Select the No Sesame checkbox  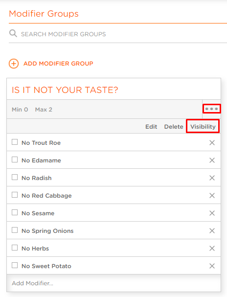pyautogui.click(x=15, y=212)
